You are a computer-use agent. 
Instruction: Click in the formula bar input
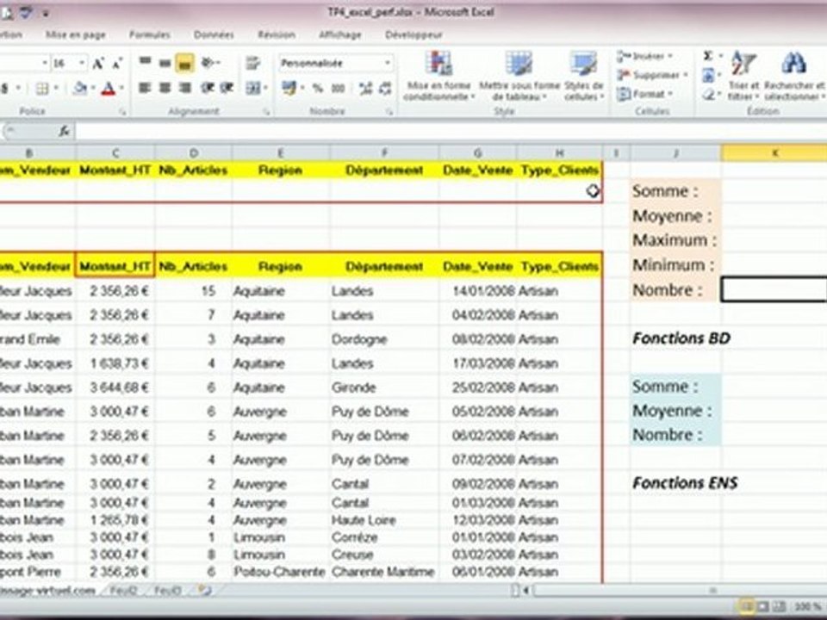(451, 131)
